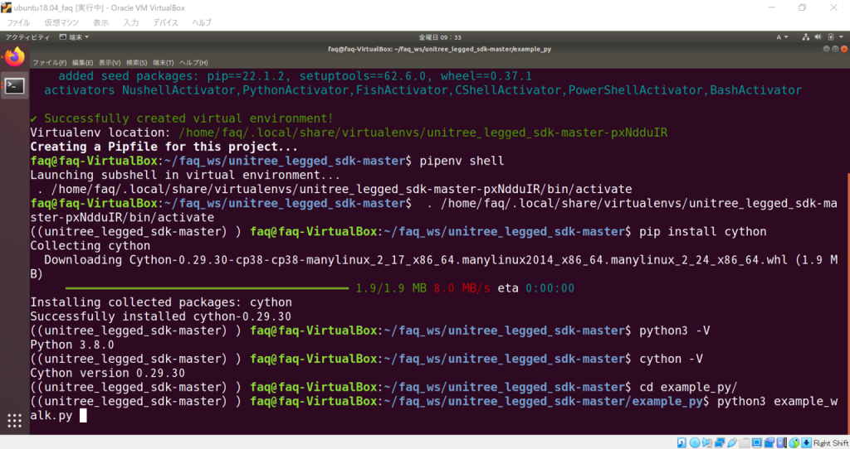Viewport: 850px width, 449px height.
Task: Click the Ubuntu battery power tray icon
Action: (x=830, y=36)
